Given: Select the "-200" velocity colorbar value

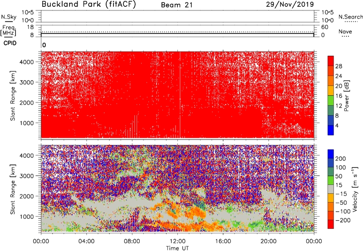Looking at the screenshot, I should [x=343, y=220].
